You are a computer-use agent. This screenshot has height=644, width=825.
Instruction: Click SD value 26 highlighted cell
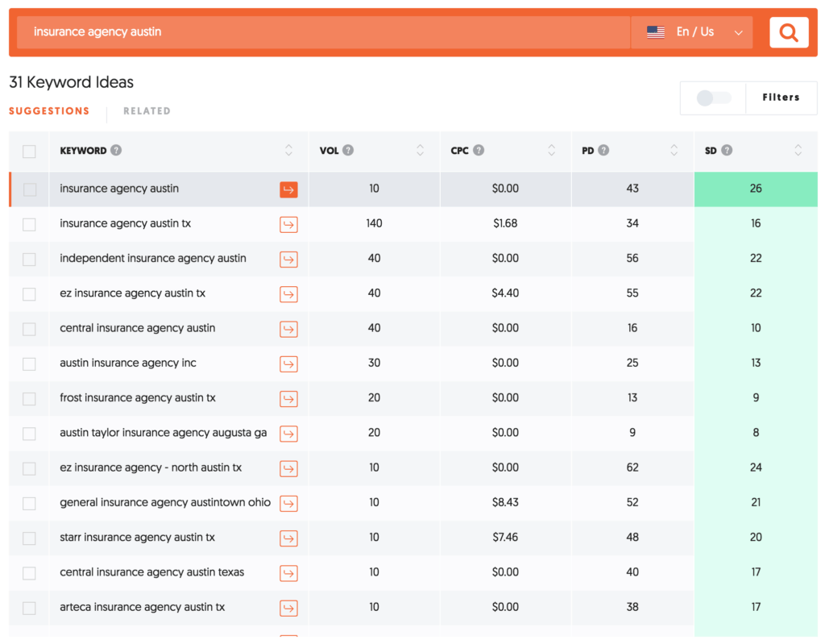(x=756, y=189)
